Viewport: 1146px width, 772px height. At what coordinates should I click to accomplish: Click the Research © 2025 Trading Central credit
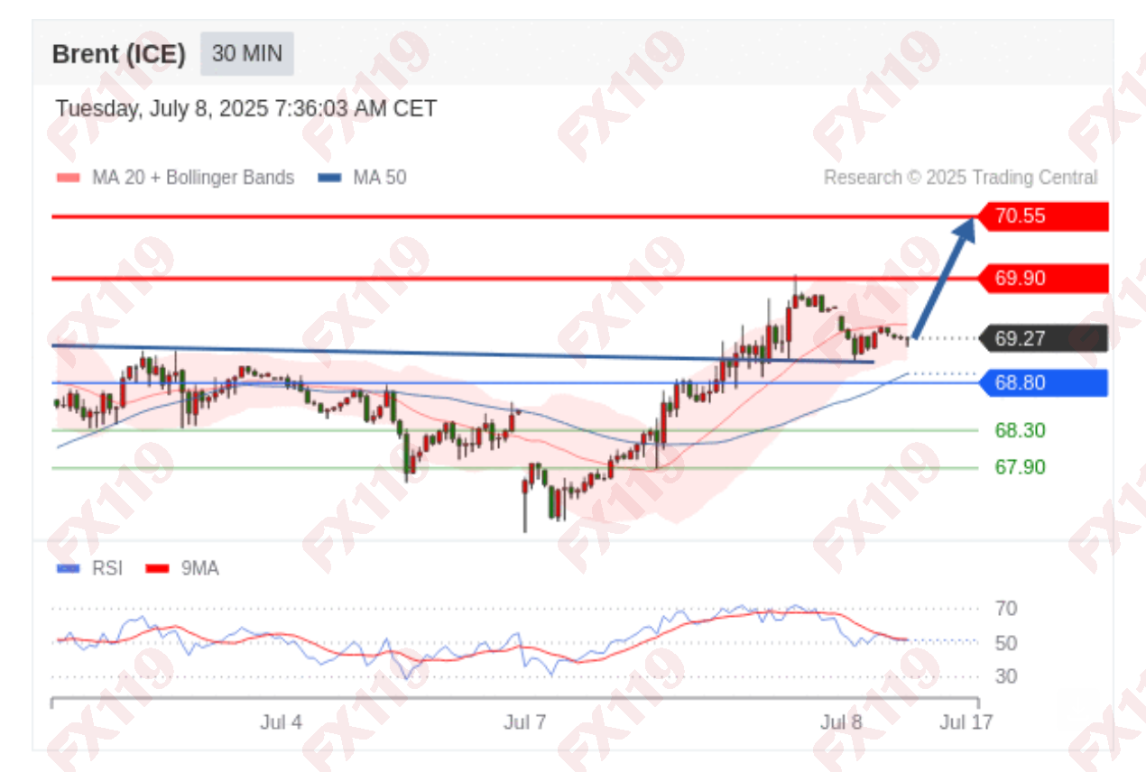961,178
